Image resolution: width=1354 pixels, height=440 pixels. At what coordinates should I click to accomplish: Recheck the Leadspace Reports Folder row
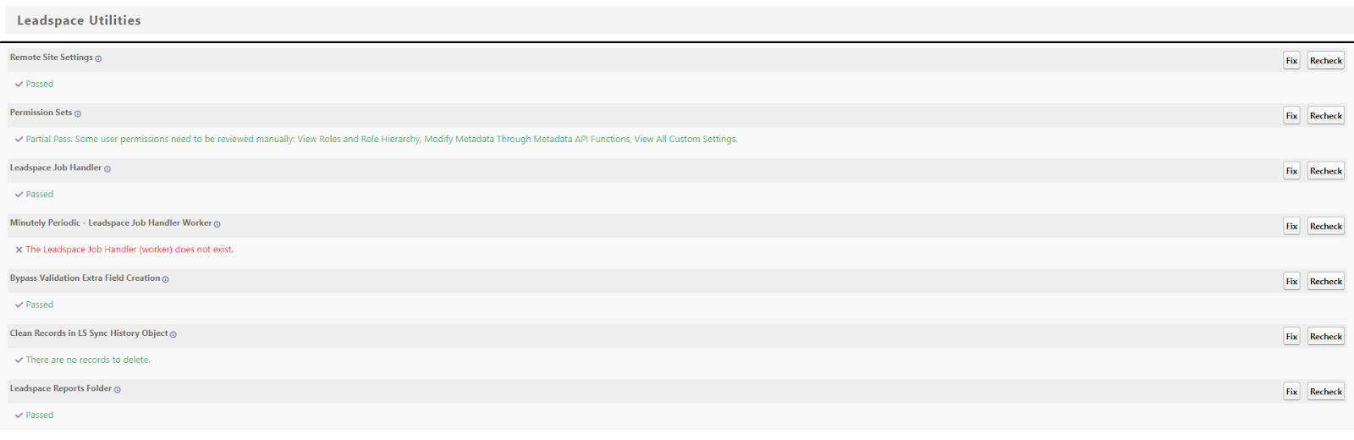pyautogui.click(x=1326, y=392)
